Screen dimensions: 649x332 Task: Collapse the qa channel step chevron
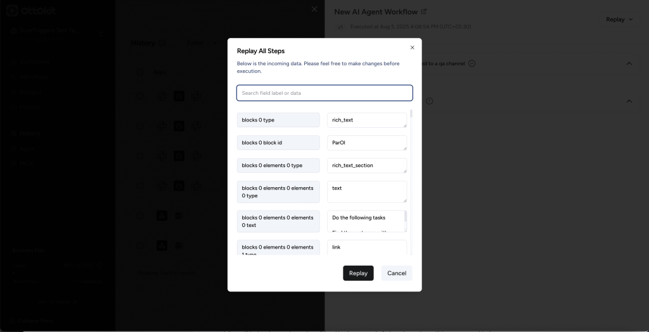(x=629, y=63)
